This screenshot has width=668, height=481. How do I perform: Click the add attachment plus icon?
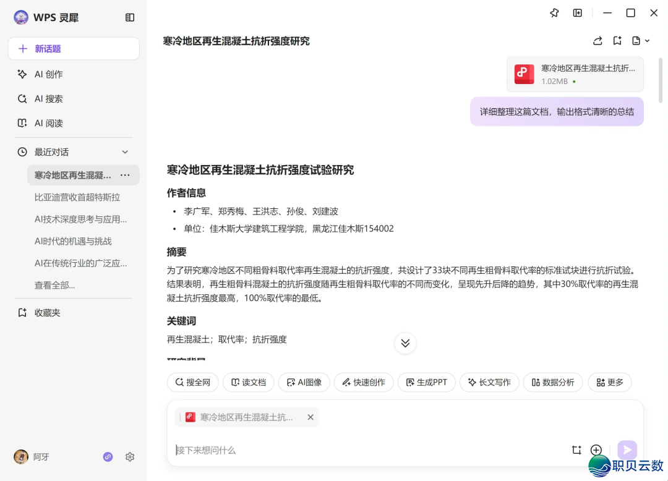[x=596, y=450]
